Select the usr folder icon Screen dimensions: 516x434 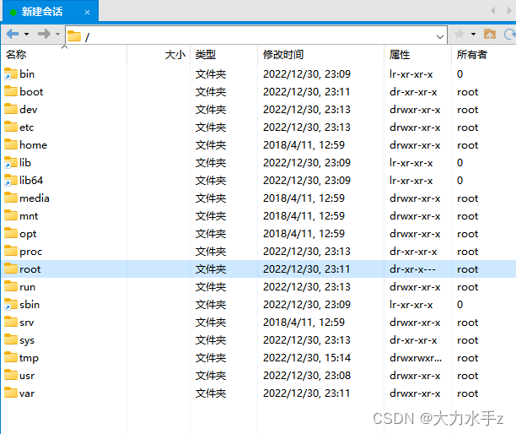click(x=10, y=376)
